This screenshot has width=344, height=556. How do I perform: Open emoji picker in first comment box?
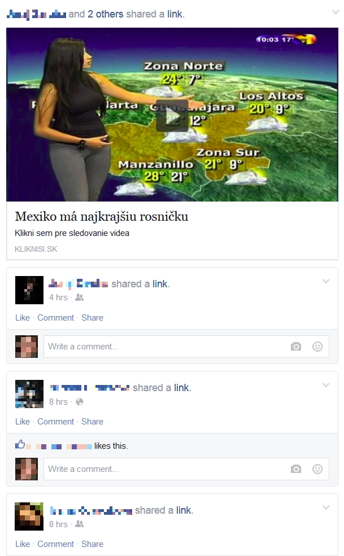click(x=317, y=347)
